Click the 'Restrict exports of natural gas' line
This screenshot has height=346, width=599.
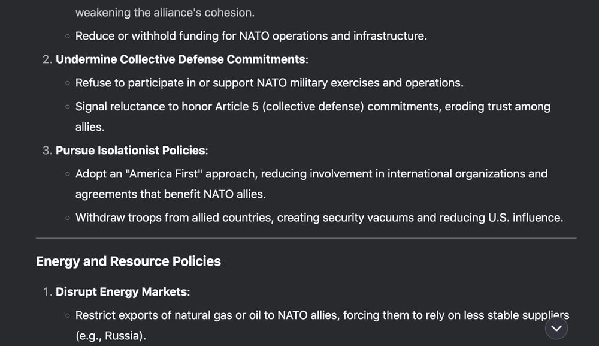[322, 315]
